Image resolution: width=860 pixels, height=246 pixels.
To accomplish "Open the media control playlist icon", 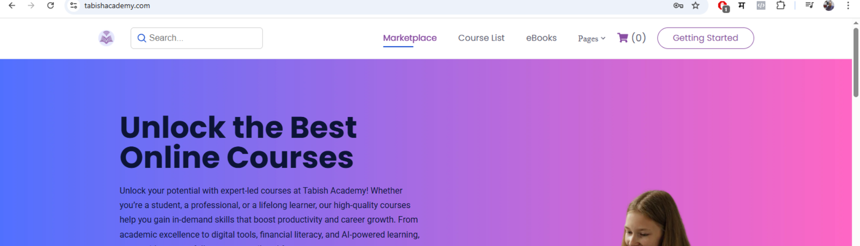I will tap(809, 5).
